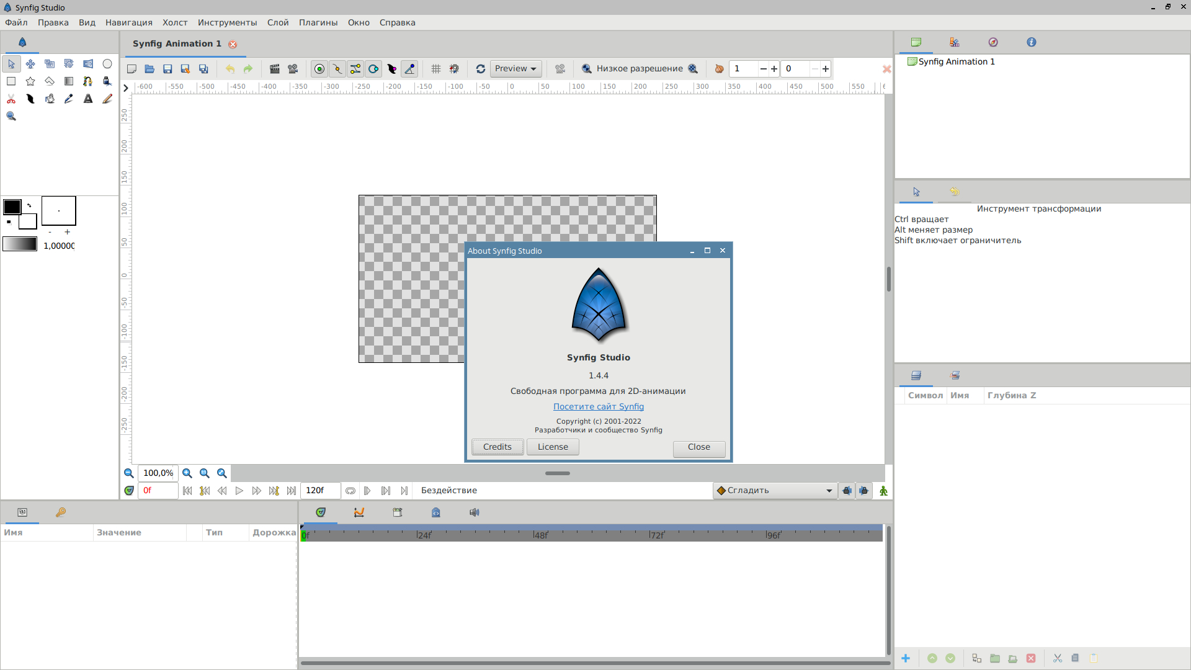The width and height of the screenshot is (1191, 670).
Task: Click the Open file folder icon
Action: coord(149,69)
